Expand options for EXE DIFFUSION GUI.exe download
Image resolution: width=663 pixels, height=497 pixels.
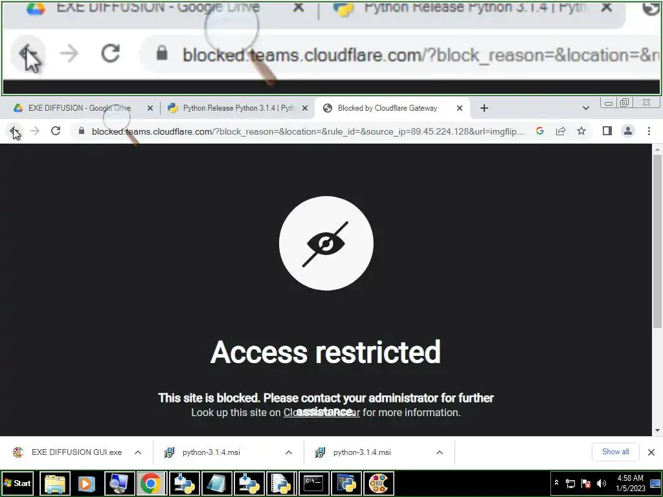[138, 452]
